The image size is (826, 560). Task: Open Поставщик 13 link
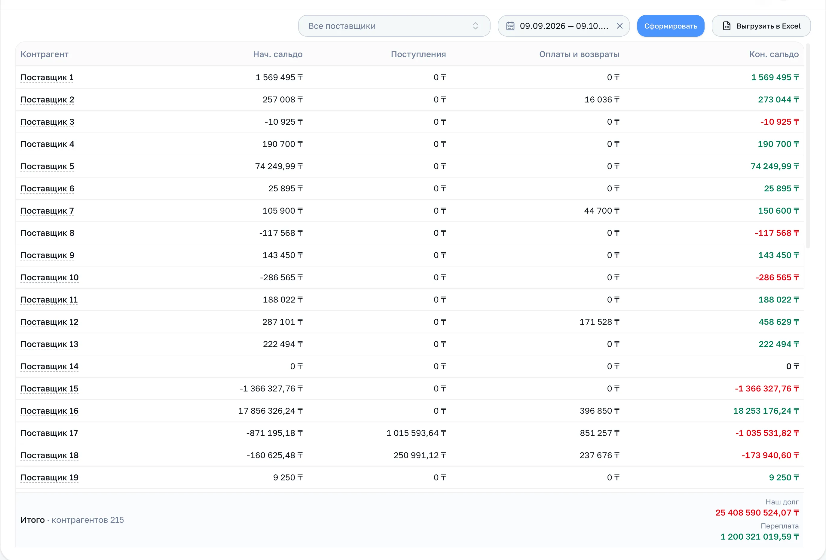pos(49,344)
